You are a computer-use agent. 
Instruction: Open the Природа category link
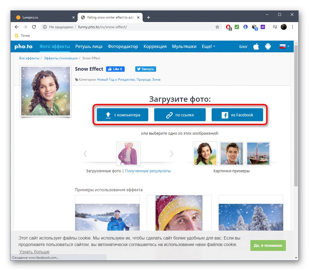tap(144, 80)
